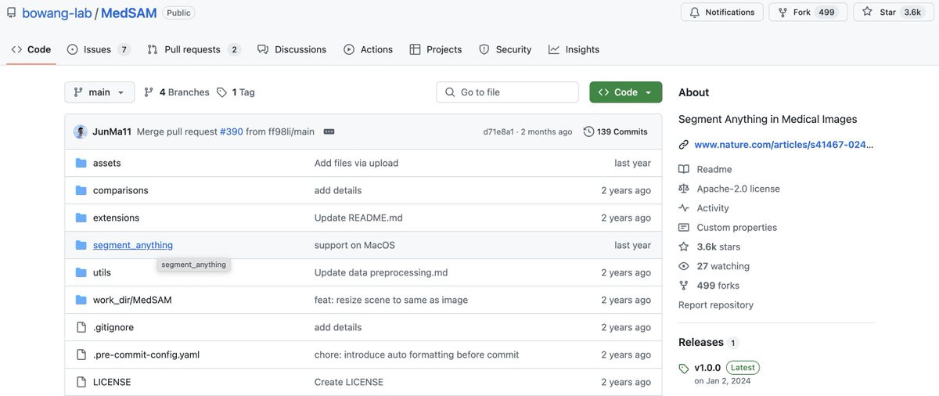The height and width of the screenshot is (396, 939).
Task: Switch to the Actions tab
Action: 368,49
